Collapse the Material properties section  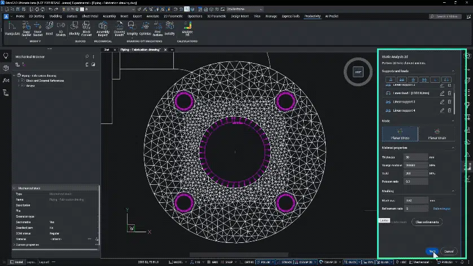coord(453,148)
